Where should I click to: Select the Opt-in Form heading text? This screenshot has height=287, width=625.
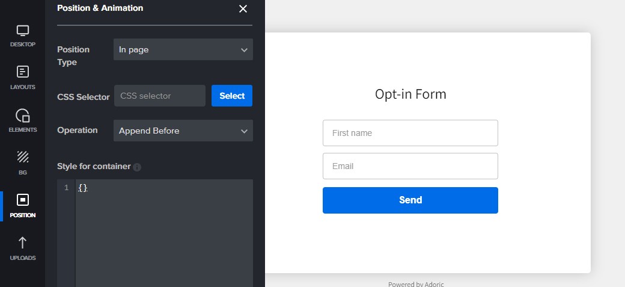tap(410, 94)
